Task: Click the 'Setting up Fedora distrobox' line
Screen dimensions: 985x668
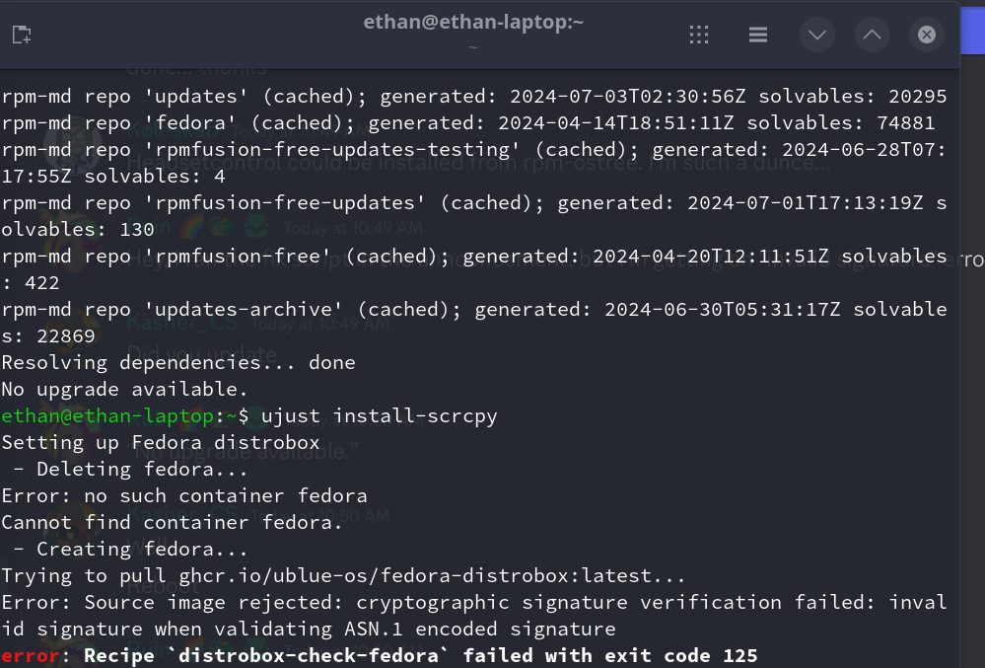Action: click(160, 442)
